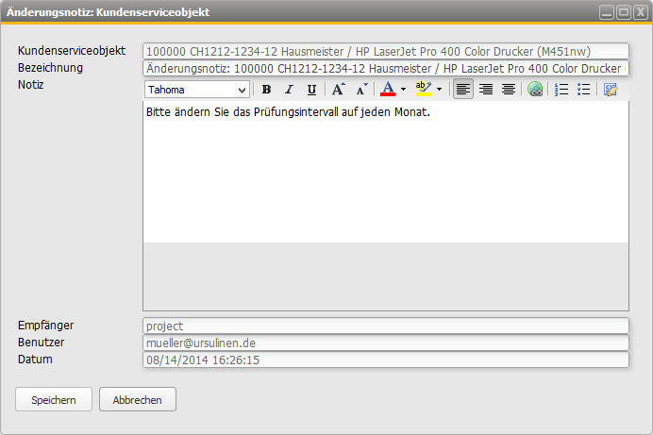
Task: Align note text left
Action: tap(463, 89)
